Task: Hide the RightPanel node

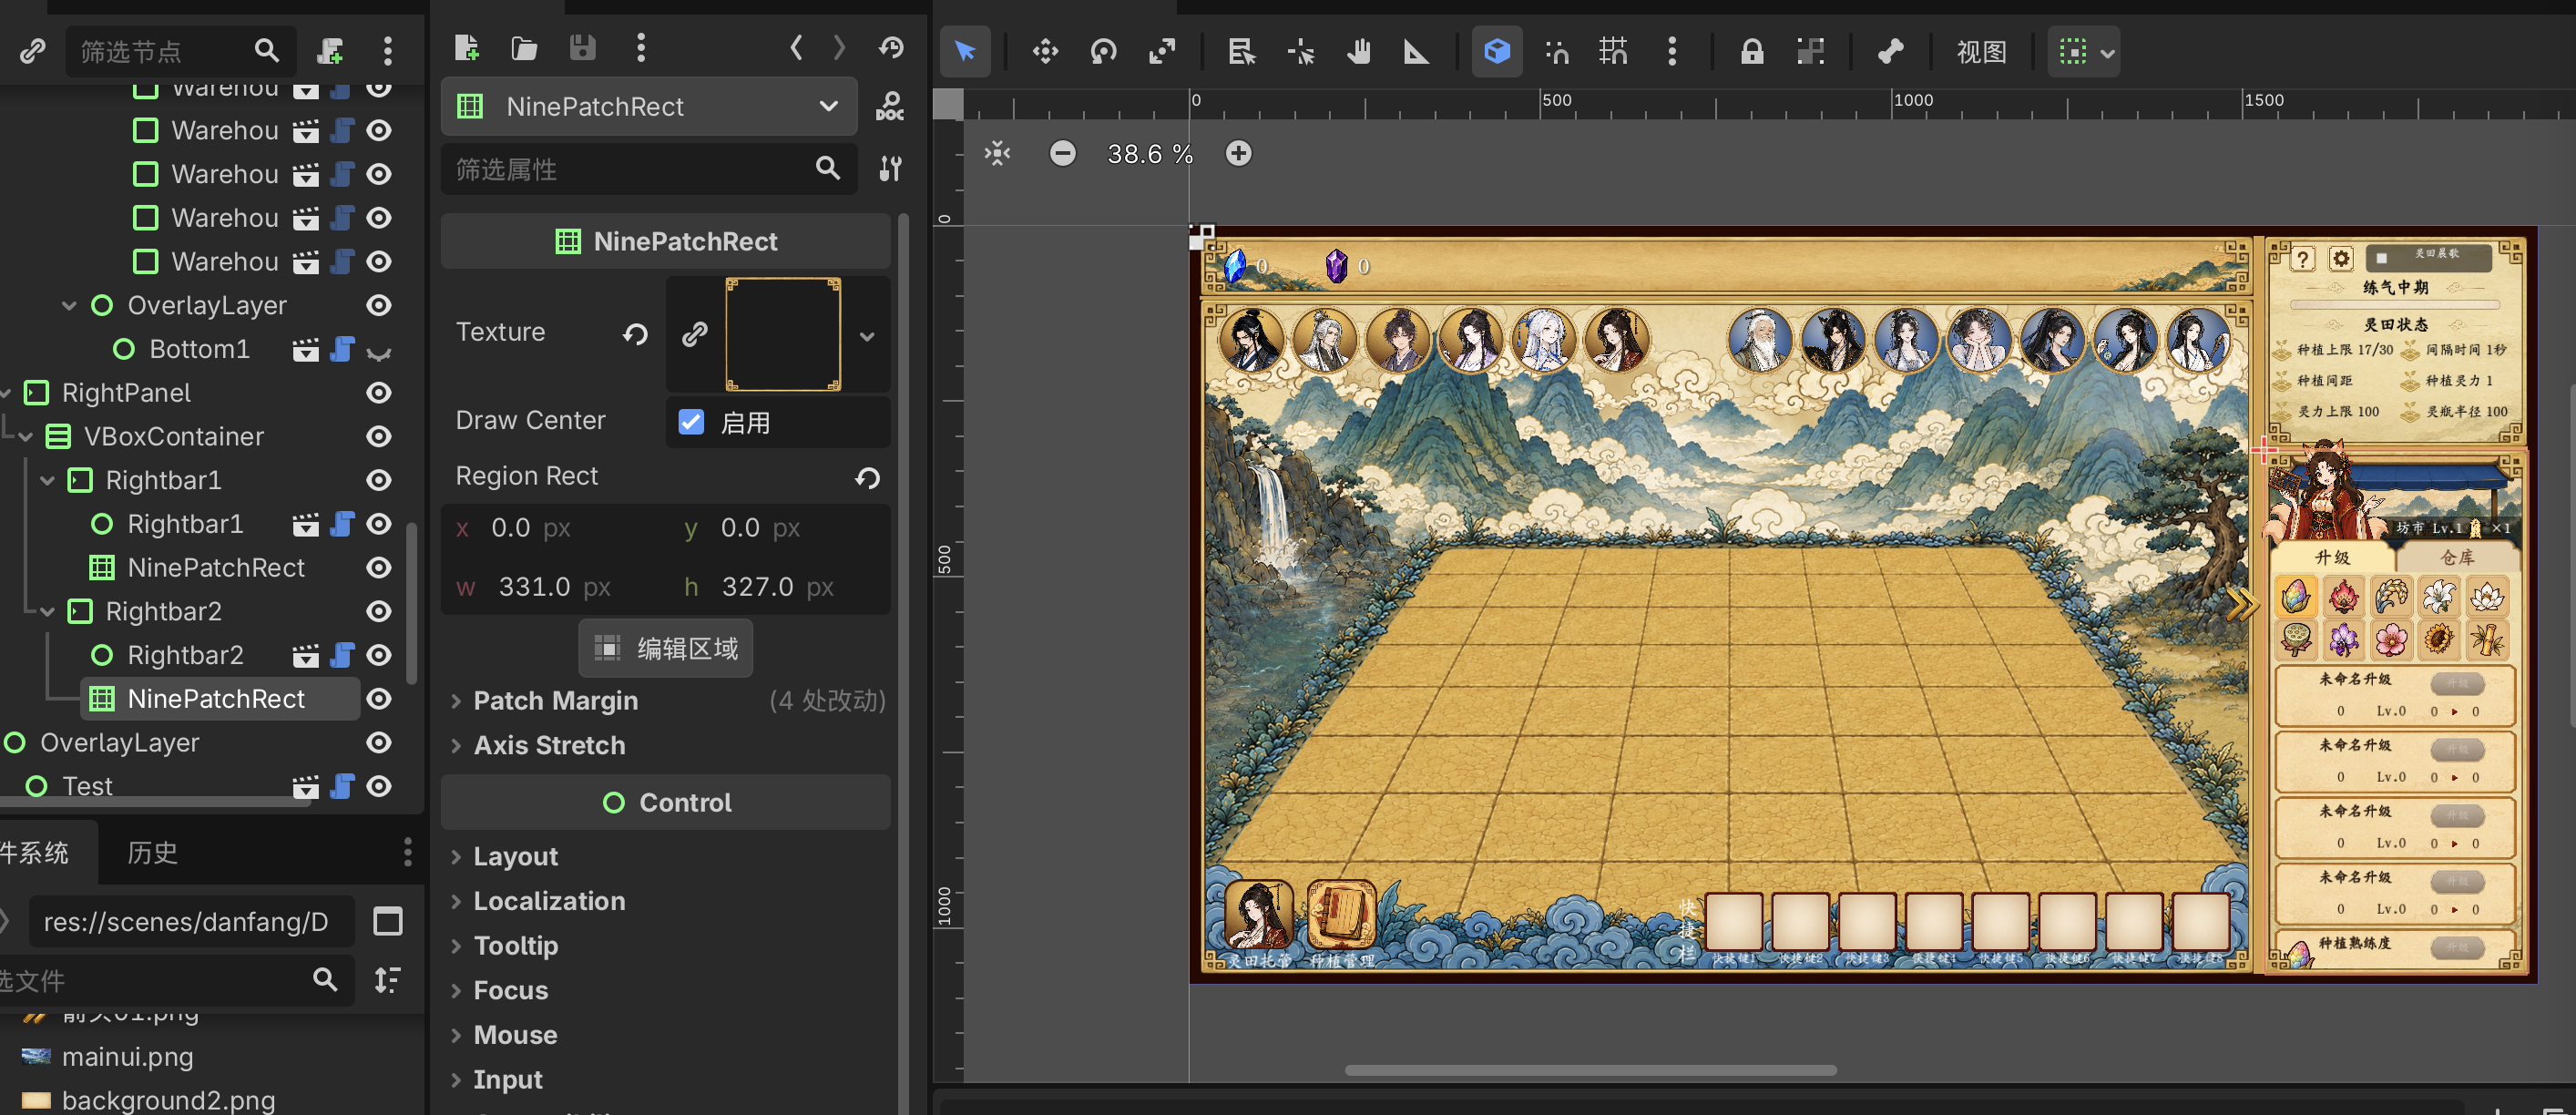Action: click(379, 393)
